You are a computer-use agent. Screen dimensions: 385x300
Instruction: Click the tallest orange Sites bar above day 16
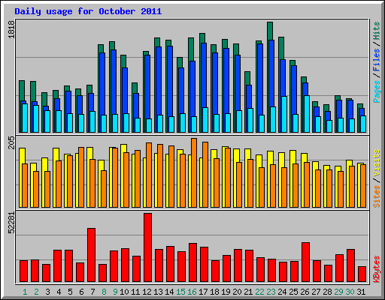point(194,172)
